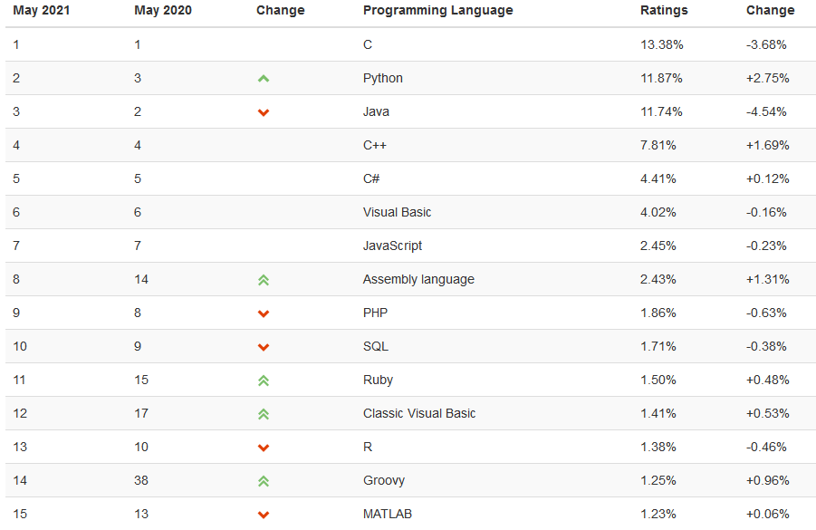Click the Visual Basic language entry
Image resolution: width=816 pixels, height=530 pixels.
(x=397, y=212)
